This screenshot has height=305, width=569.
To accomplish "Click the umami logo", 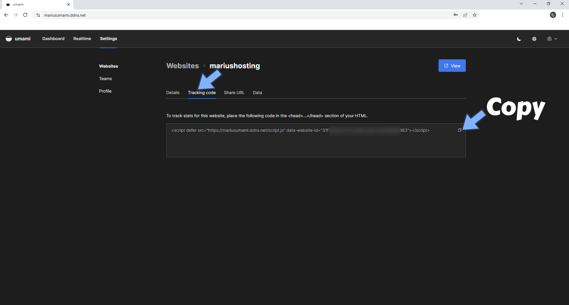I will 18,39.
